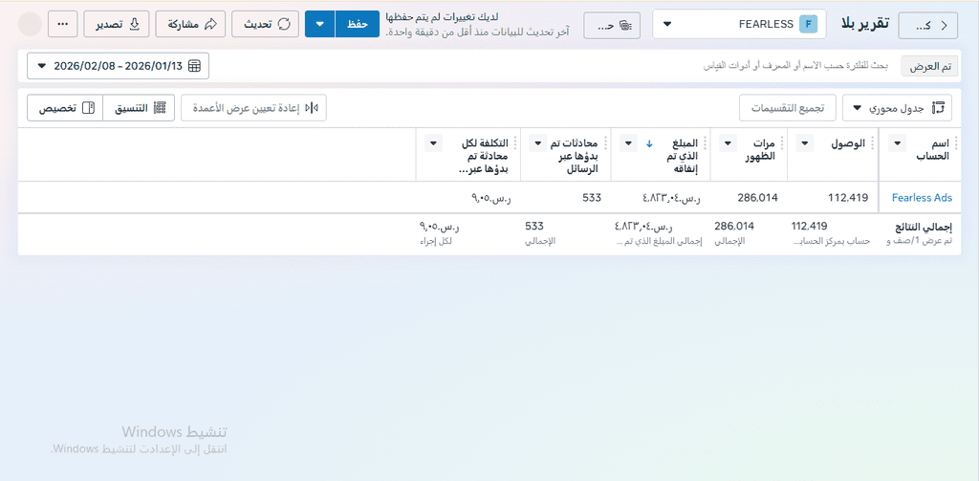The height and width of the screenshot is (481, 979).
Task: Refresh the report data with تحديث
Action: click(265, 24)
